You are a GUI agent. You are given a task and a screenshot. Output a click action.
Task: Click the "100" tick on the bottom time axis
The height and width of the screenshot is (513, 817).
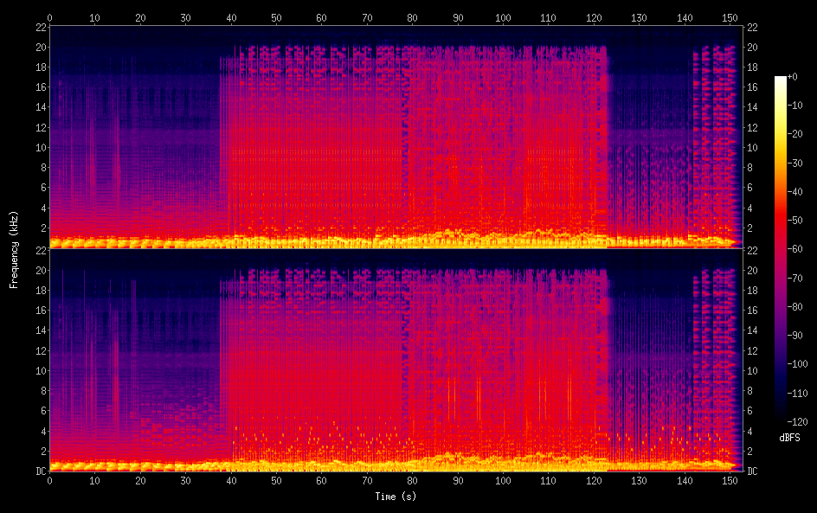[x=503, y=481]
